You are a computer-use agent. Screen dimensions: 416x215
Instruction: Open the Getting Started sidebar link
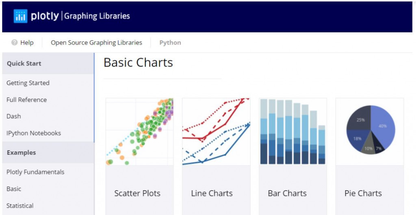[x=28, y=83]
